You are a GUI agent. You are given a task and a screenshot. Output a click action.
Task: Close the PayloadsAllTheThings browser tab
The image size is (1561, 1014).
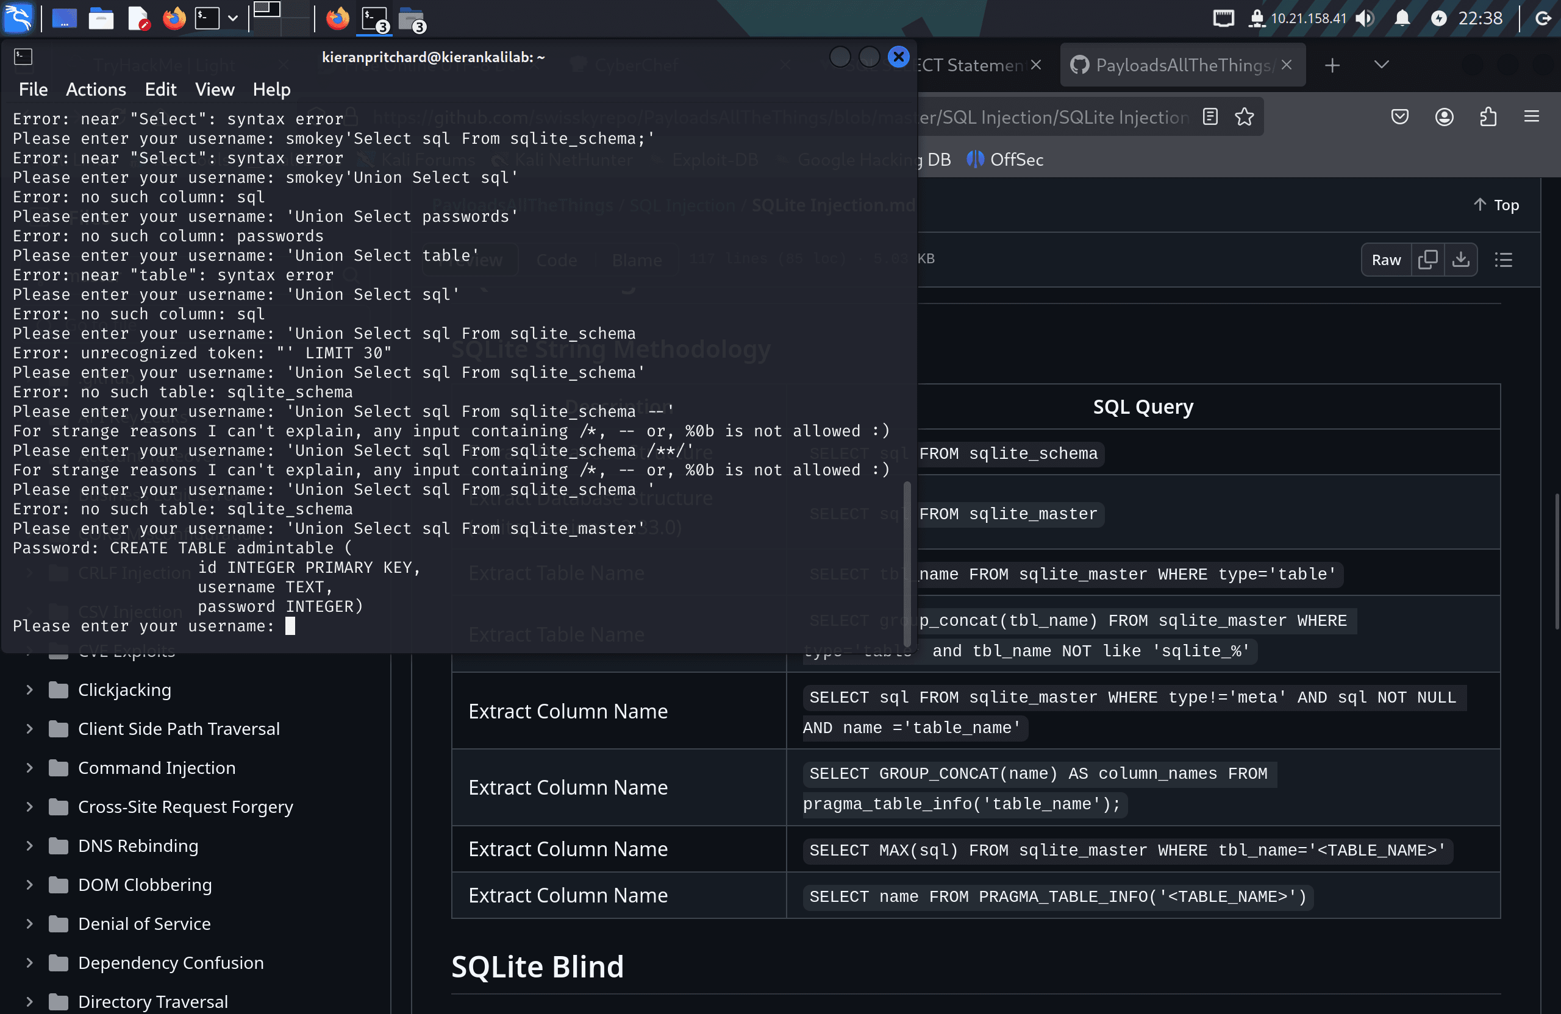1286,65
